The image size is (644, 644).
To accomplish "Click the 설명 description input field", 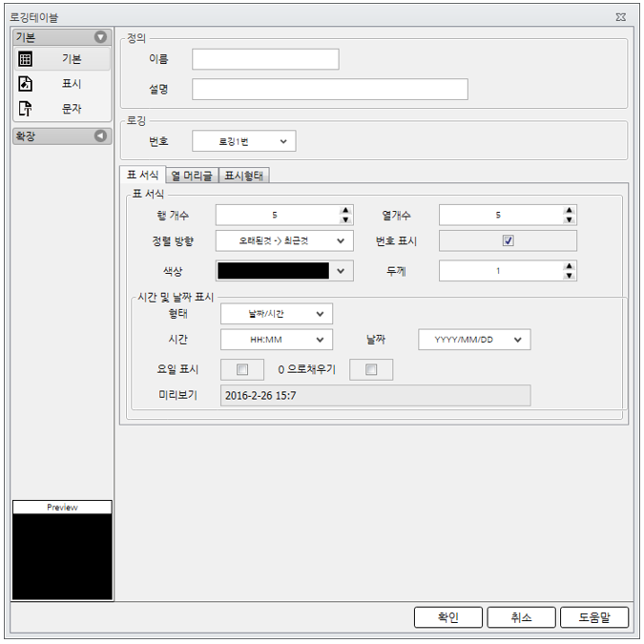I will tap(330, 89).
